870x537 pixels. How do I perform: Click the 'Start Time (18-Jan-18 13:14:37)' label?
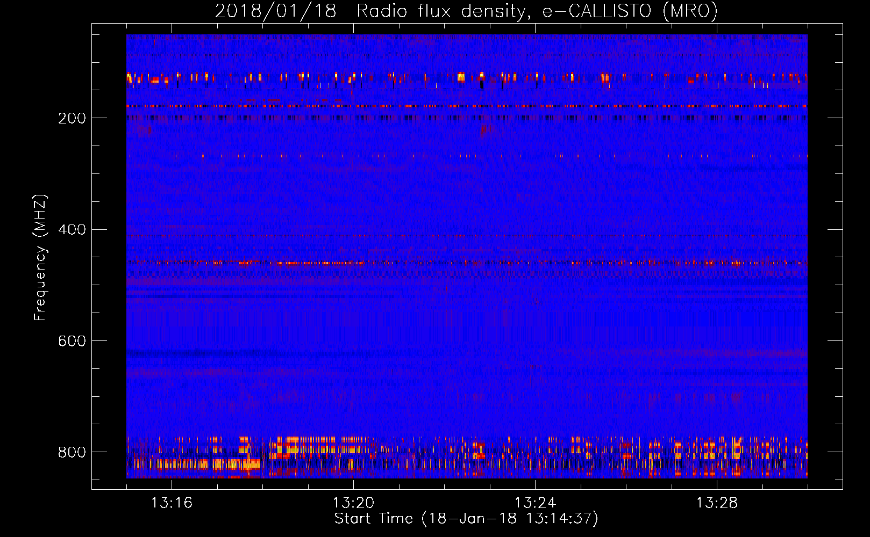point(466,519)
